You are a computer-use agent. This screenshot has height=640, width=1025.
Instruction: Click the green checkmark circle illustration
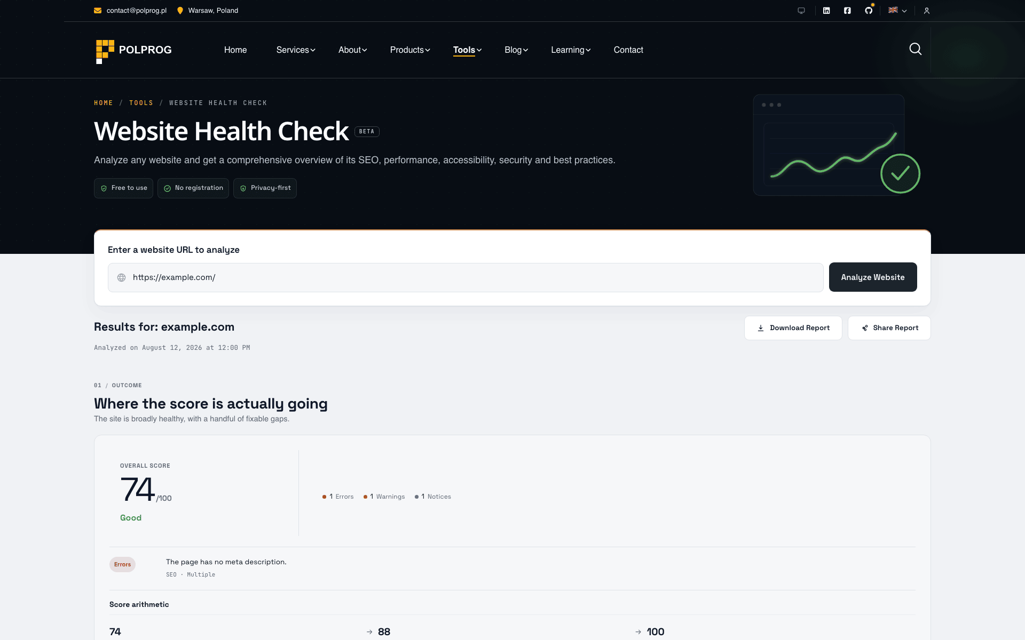coord(900,173)
